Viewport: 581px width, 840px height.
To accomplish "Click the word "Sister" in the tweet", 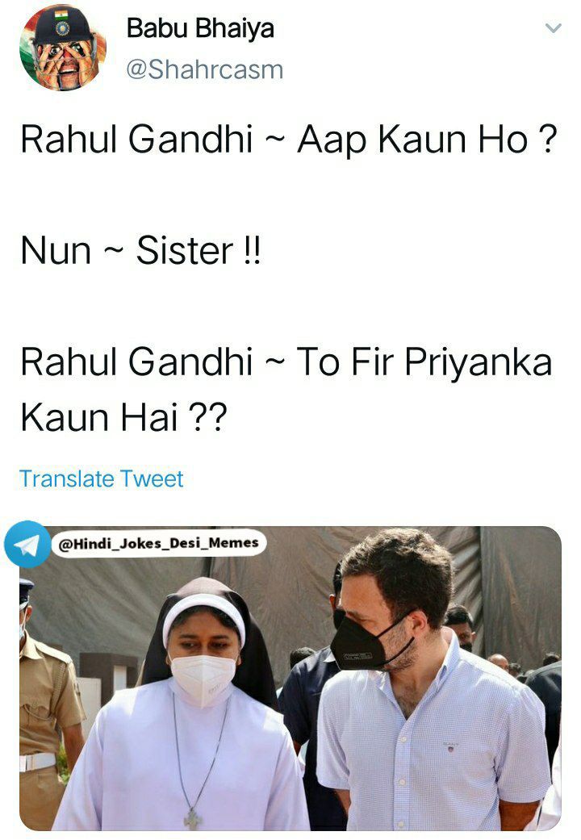I will coord(185,250).
